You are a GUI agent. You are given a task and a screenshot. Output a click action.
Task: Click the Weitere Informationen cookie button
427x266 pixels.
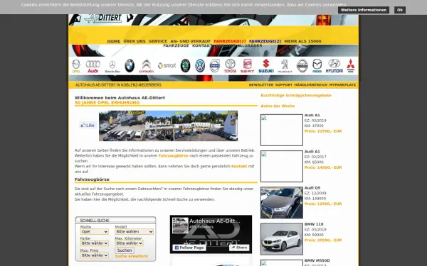point(364,10)
